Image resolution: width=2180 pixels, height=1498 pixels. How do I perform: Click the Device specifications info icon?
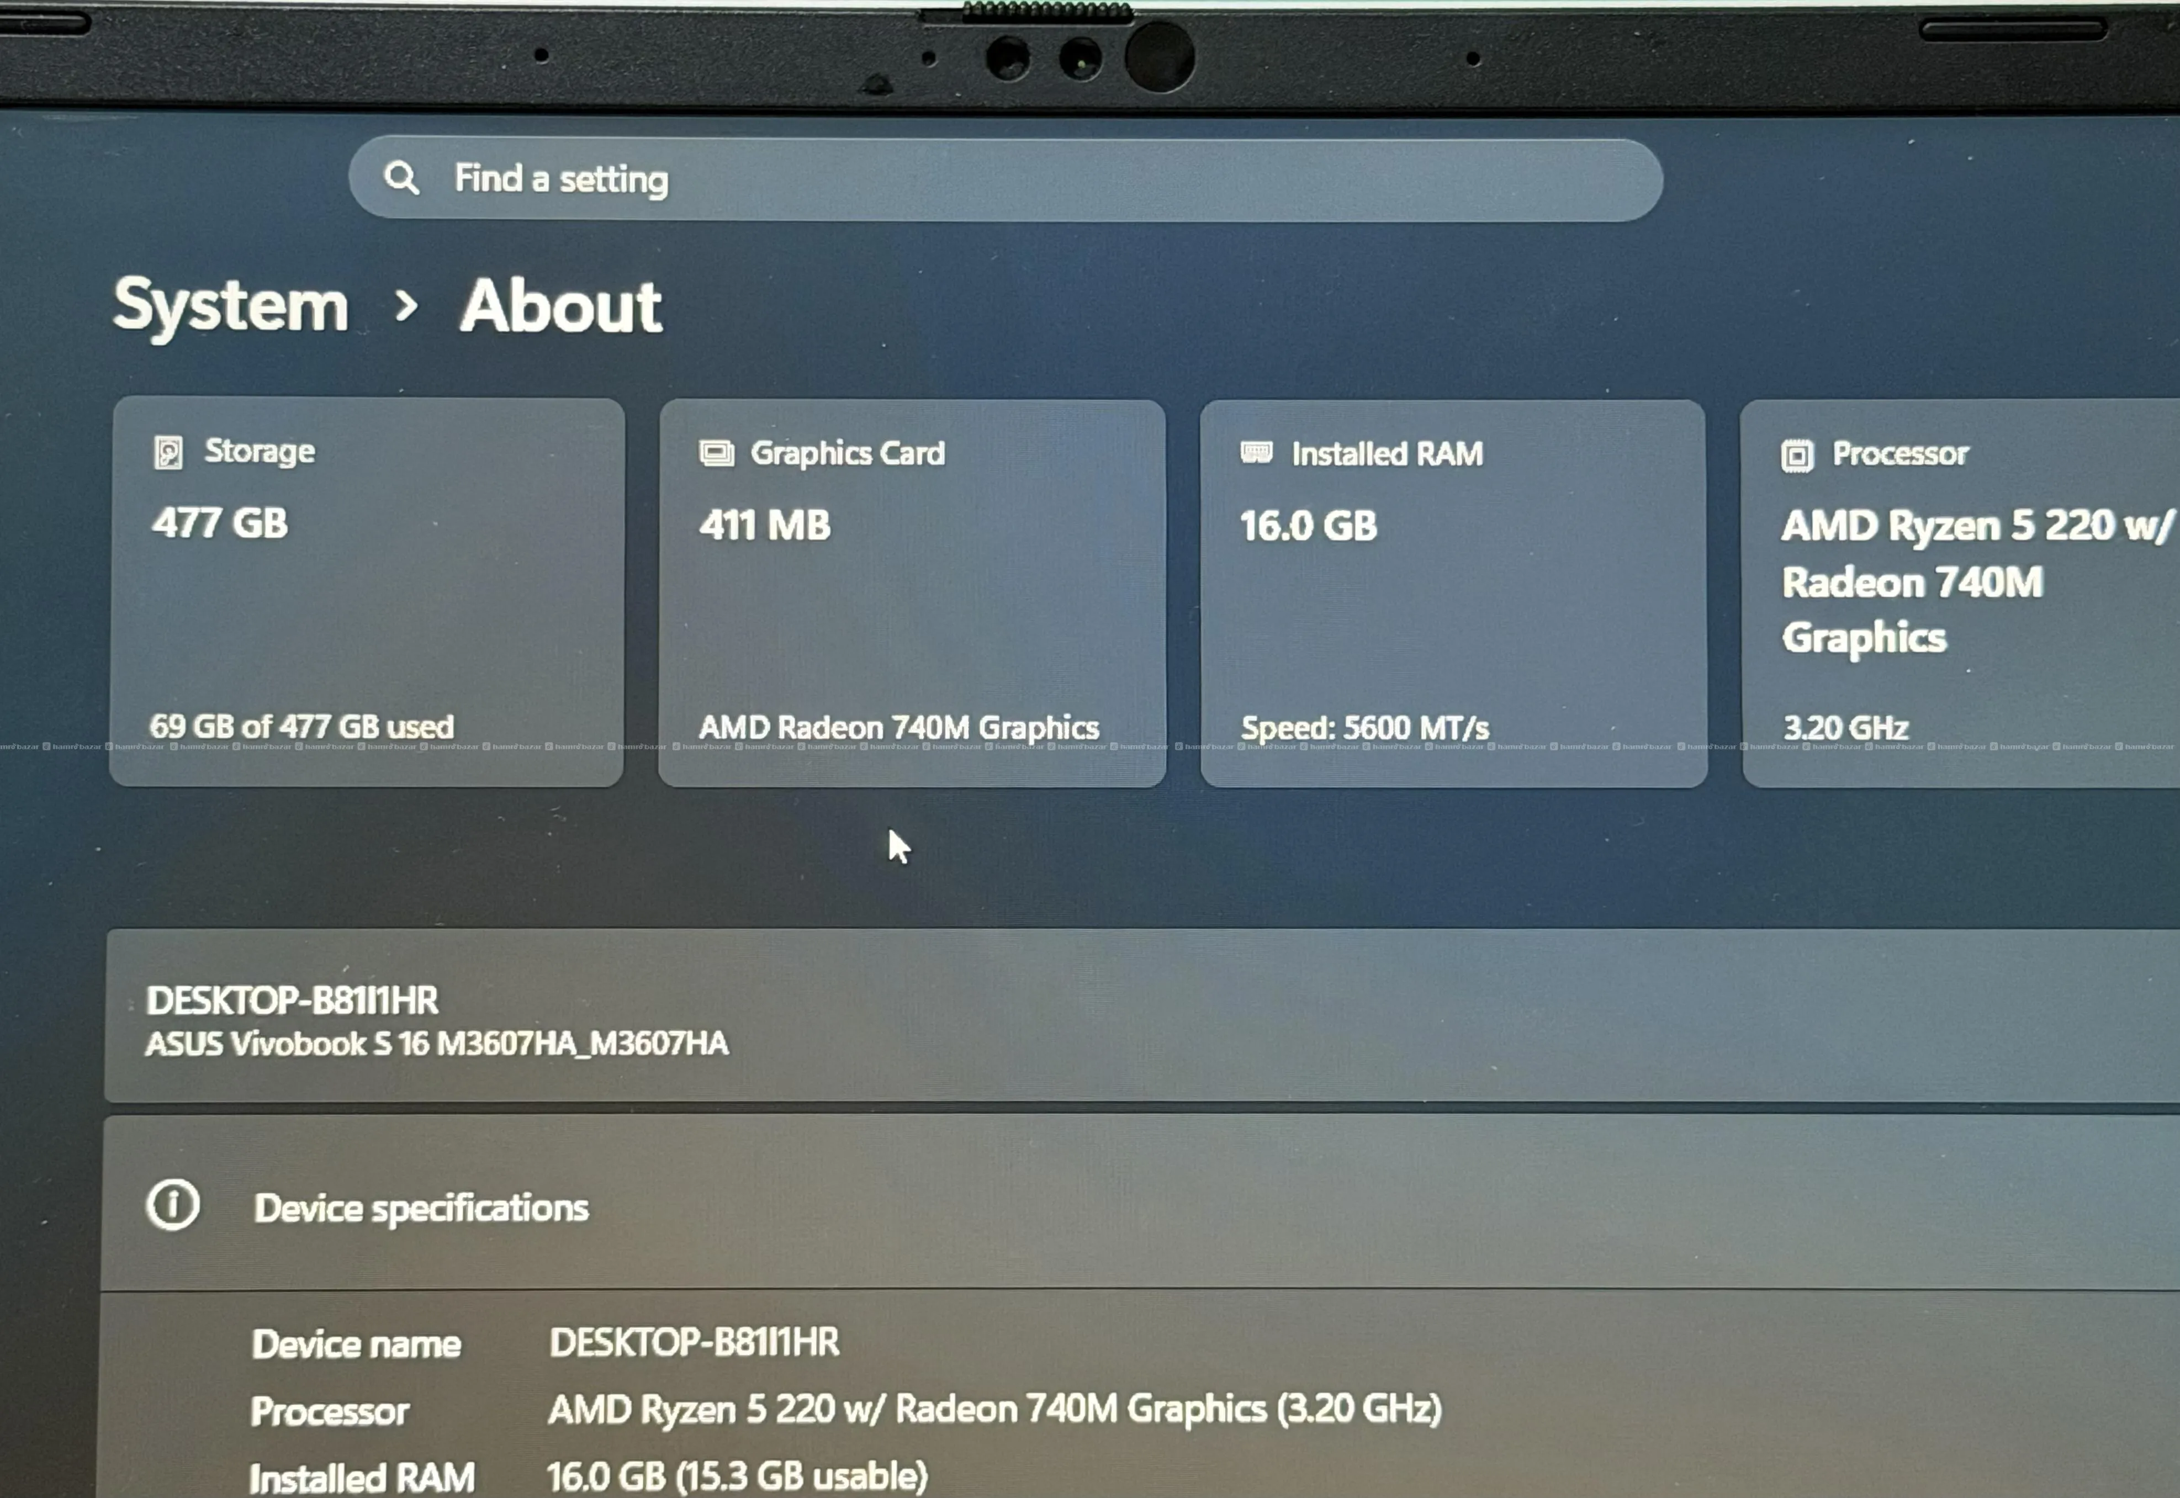coord(173,1205)
